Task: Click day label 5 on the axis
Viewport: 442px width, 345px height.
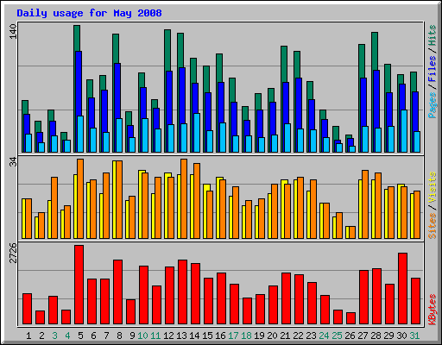Action: (x=80, y=336)
